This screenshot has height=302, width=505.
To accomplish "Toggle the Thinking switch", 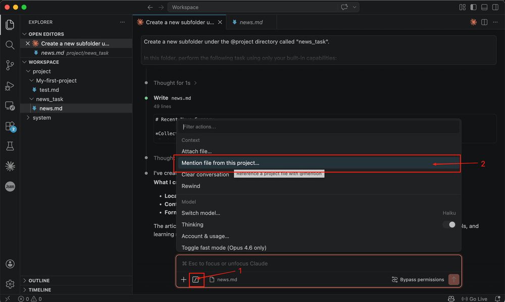I will (449, 225).
